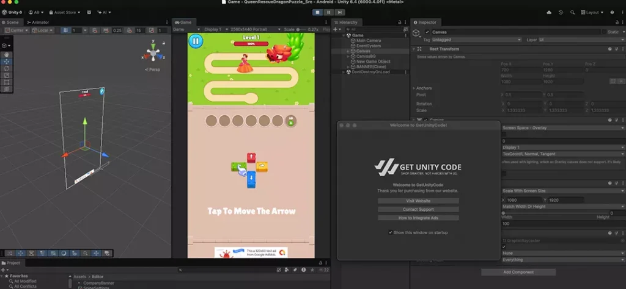Uncheck Show this window on startup
Screen dimensions: 626x289
tap(391, 232)
